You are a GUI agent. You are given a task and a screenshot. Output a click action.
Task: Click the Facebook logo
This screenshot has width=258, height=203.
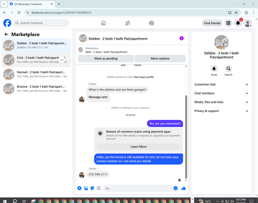click(7, 23)
